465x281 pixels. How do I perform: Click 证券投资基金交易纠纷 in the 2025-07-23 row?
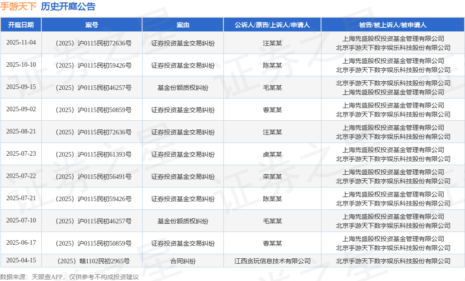183,154
